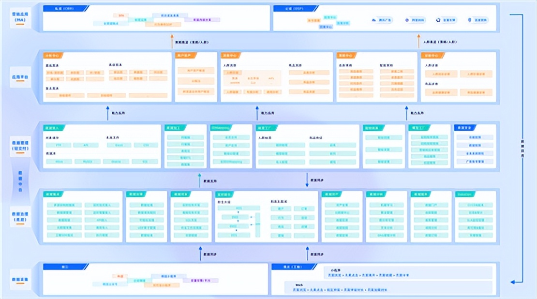537x299 pixels.
Task: Select the IDMapping panel header
Action: click(x=221, y=128)
